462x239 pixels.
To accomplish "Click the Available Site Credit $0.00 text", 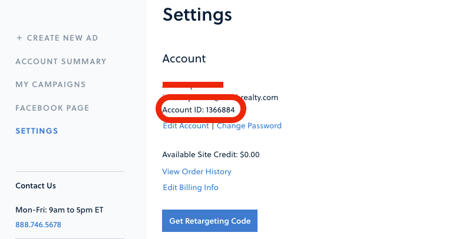I will click(211, 155).
